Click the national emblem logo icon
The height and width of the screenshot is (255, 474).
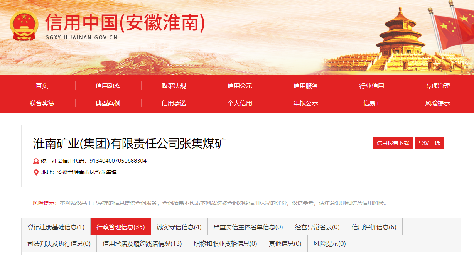point(24,25)
